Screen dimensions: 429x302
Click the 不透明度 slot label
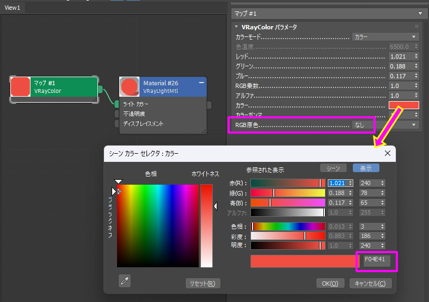coord(134,114)
